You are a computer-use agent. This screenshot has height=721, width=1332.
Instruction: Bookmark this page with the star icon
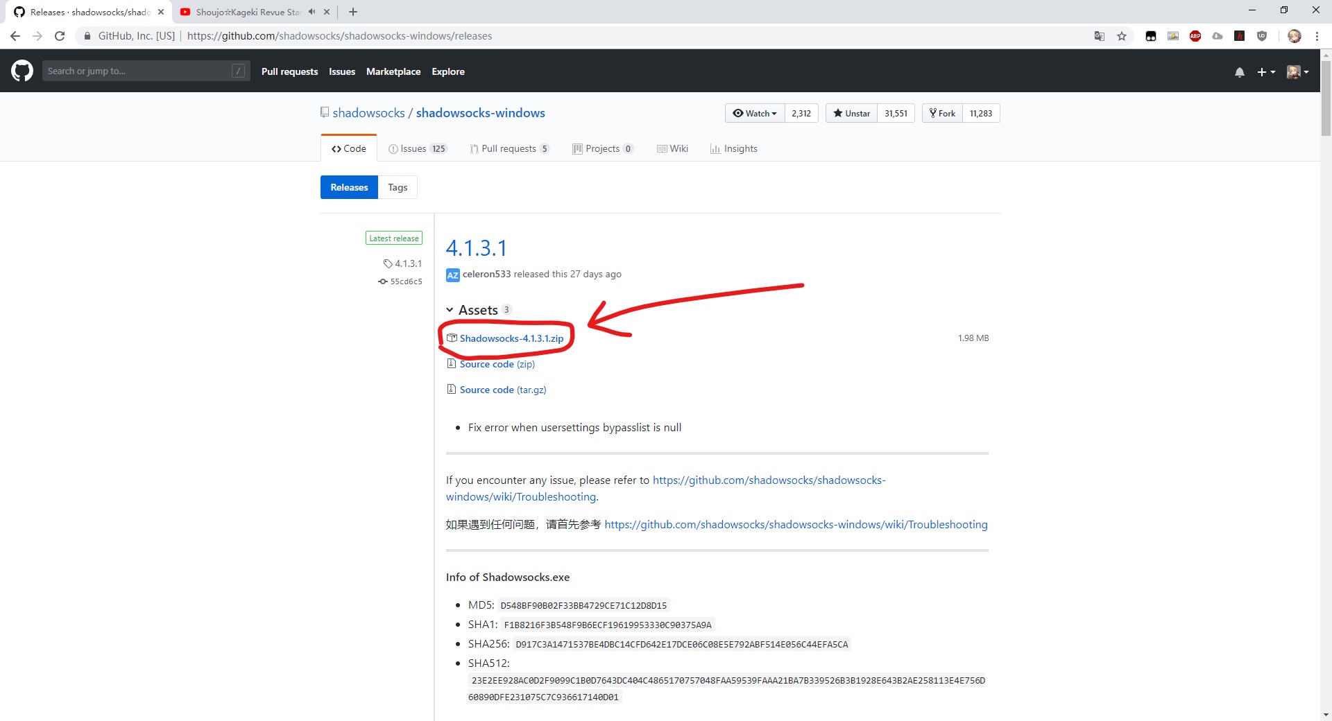1122,36
